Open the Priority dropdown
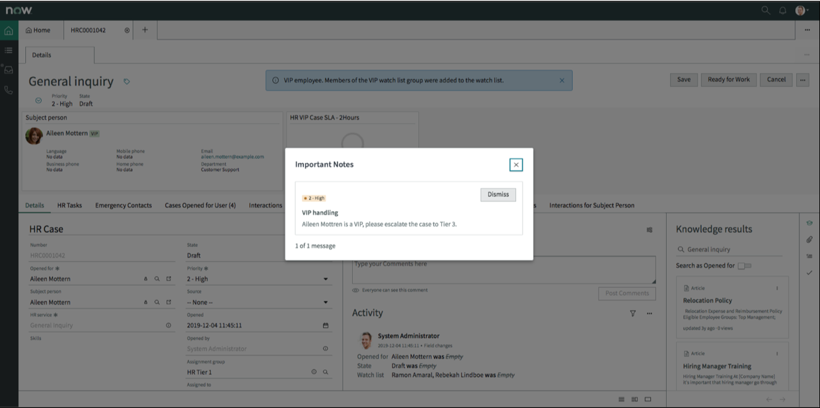This screenshot has height=408, width=820. (258, 279)
